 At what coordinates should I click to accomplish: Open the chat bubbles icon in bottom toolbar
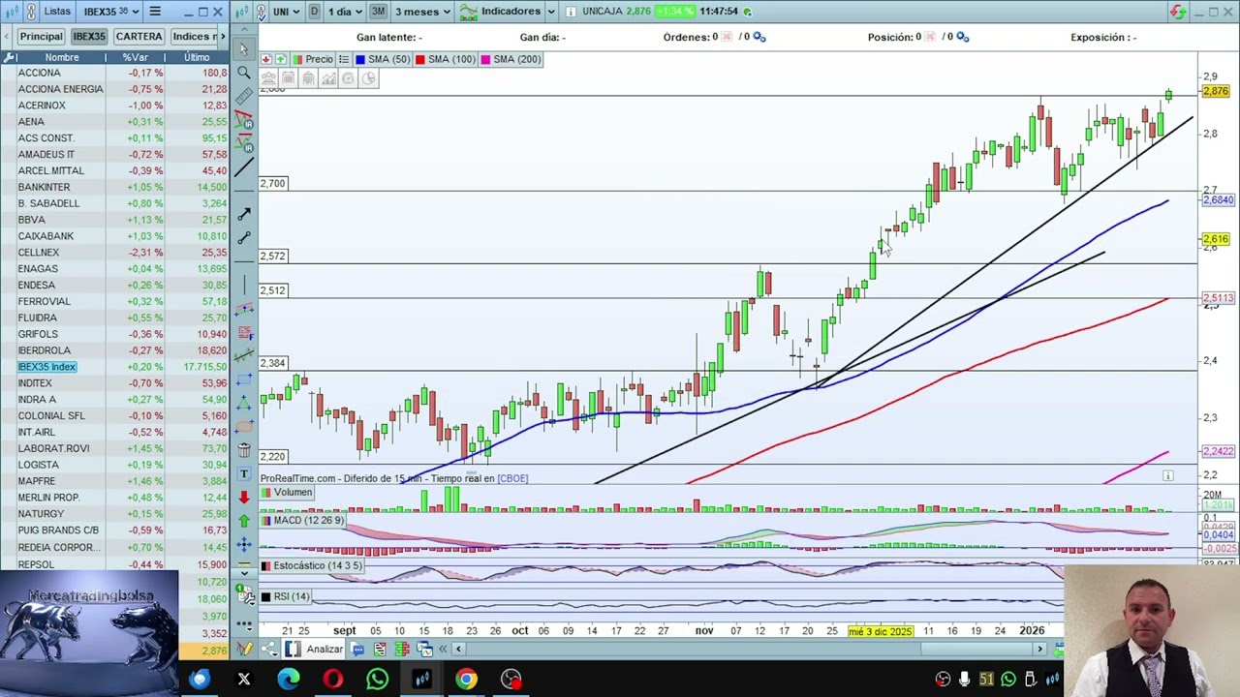pos(358,649)
